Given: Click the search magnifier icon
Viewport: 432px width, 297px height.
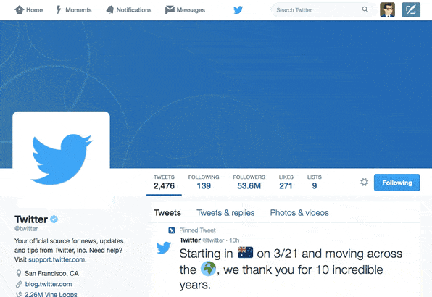Looking at the screenshot, I should click(365, 9).
